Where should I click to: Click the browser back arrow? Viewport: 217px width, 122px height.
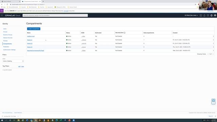(2, 4)
